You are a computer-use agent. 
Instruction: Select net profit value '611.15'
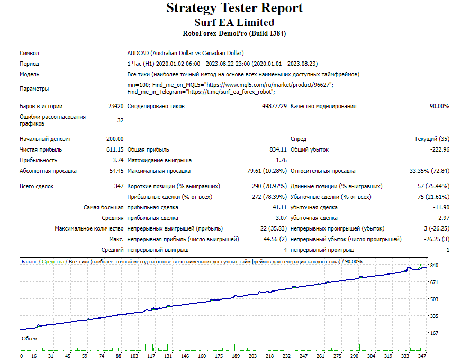point(115,150)
